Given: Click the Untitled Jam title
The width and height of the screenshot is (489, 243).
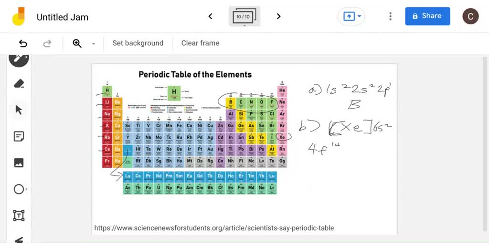Looking at the screenshot, I should point(63,17).
